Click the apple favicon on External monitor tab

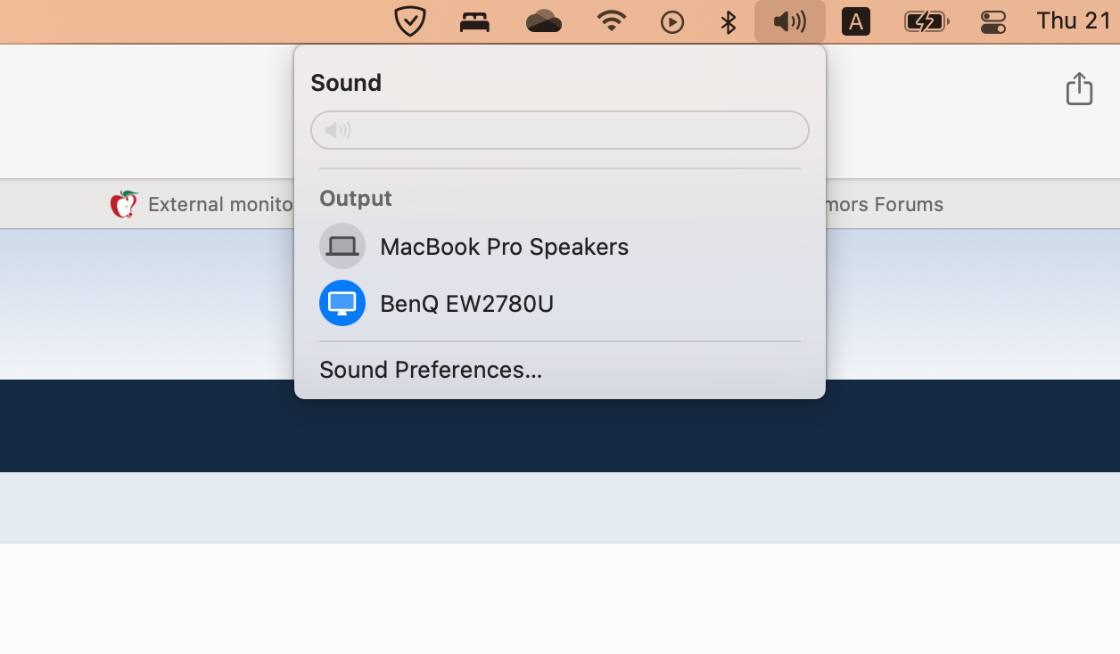(124, 204)
